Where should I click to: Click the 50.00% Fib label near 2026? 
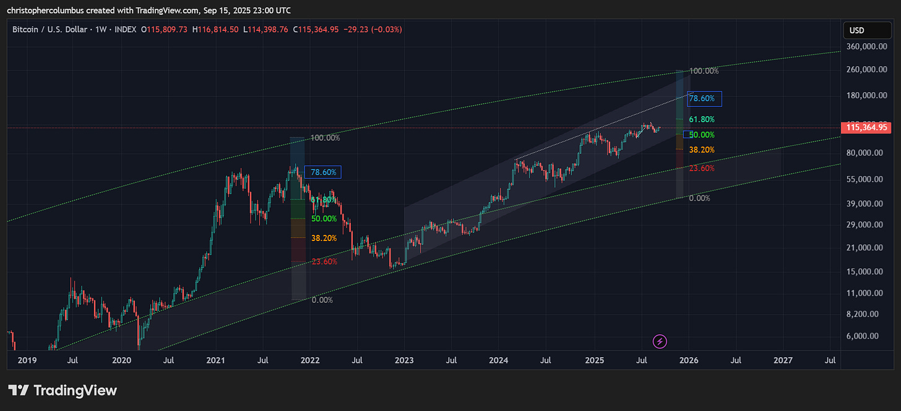[702, 135]
